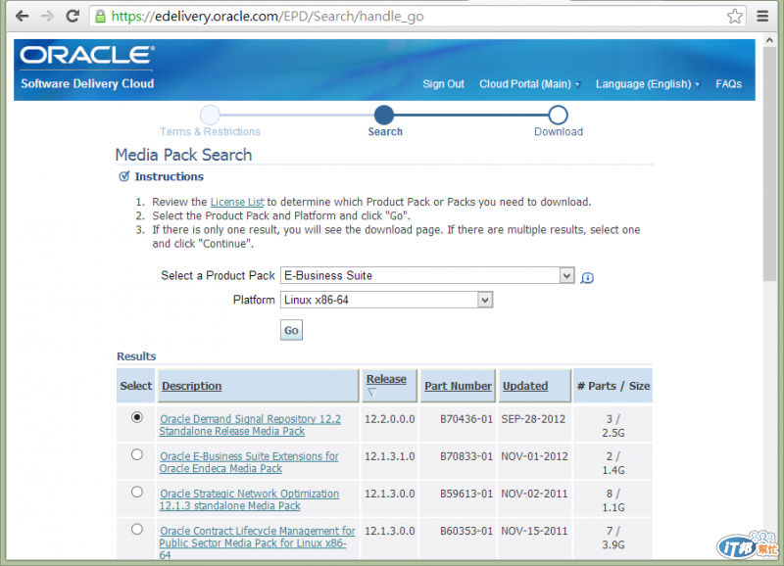Open the Platform dropdown
Screen dimensions: 784x566
386,300
